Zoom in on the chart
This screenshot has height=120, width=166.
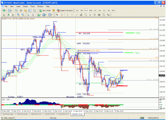(x=18, y=15)
